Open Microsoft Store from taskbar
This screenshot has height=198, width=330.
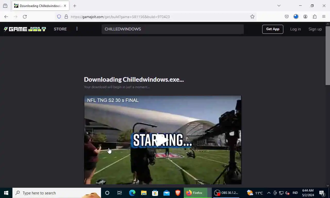155,193
